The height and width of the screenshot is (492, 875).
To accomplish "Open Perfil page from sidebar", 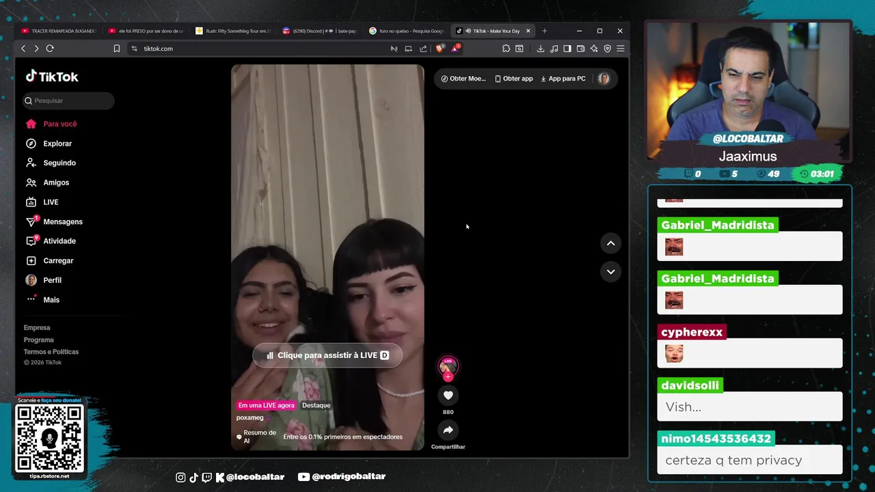I will 43,280.
